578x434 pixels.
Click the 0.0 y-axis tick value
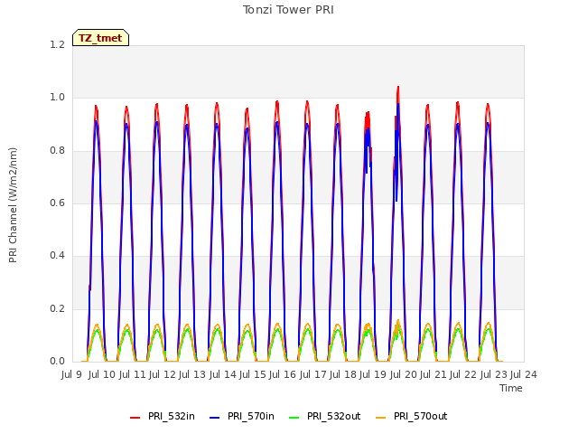(58, 361)
